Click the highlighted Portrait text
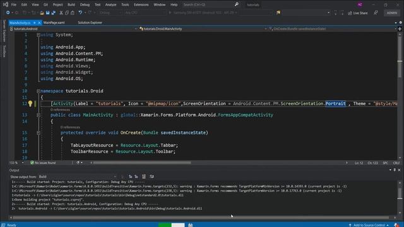Screen dimensions: 404x227 [x=335, y=103]
